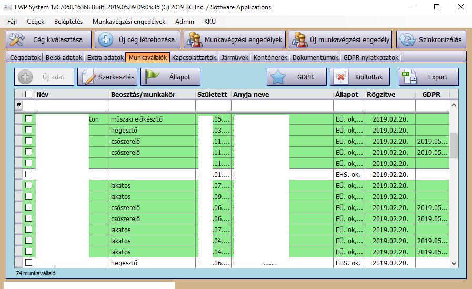
Task: Click the Rögzítve filter input field
Action: [390, 105]
